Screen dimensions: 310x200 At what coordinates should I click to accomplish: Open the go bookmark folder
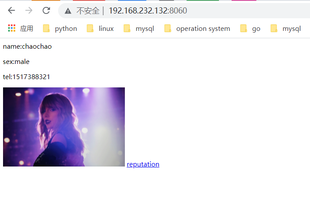click(250, 29)
